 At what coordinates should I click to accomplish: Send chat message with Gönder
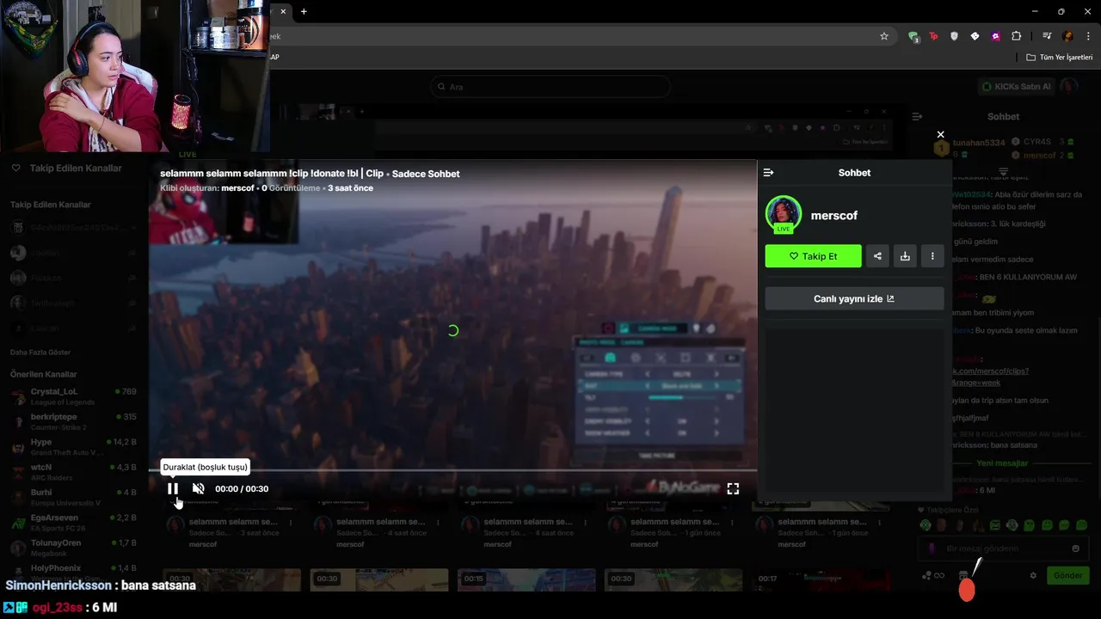point(1067,575)
